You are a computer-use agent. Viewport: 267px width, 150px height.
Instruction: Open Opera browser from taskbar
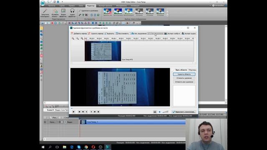click(93, 147)
